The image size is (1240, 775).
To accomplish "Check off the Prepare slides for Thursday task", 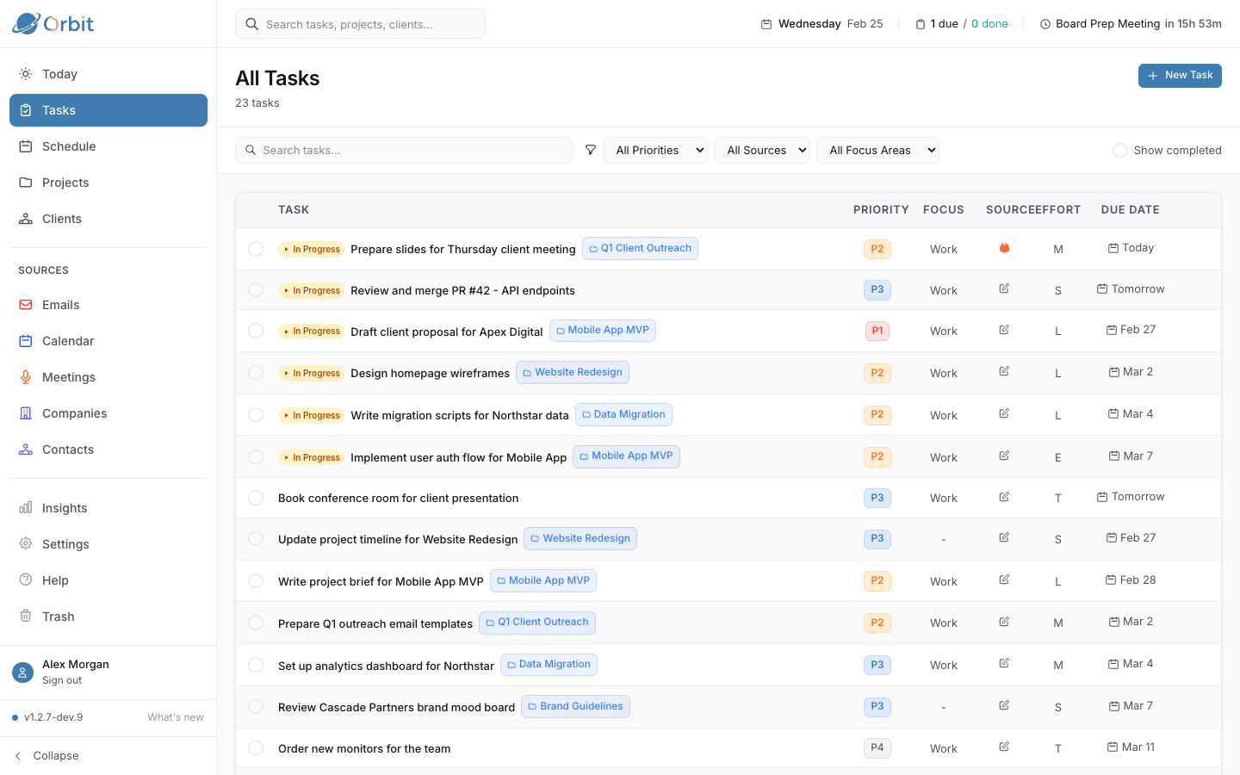I will point(256,248).
